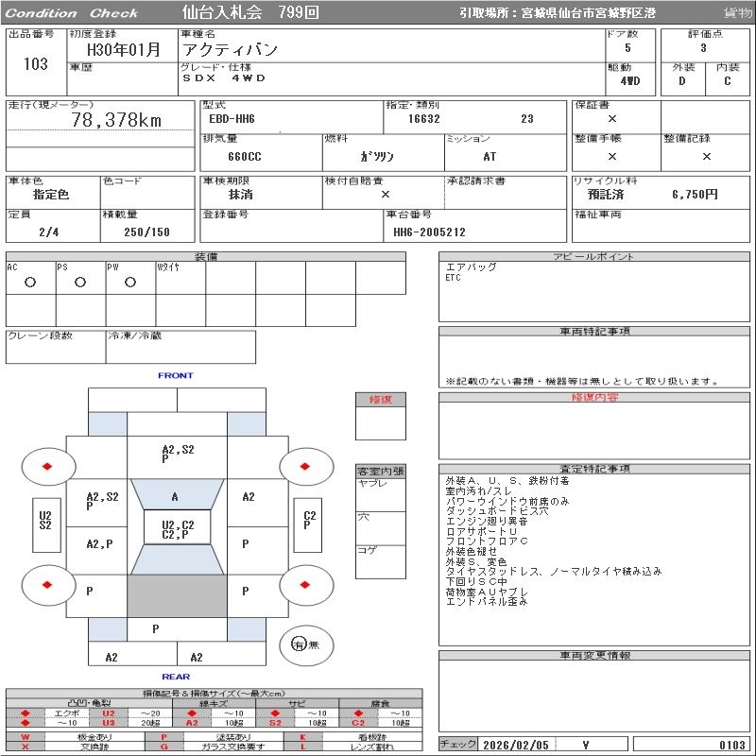Screen dimensions: 756x756
Task: Select the アピールポイント header
Action: (595, 256)
